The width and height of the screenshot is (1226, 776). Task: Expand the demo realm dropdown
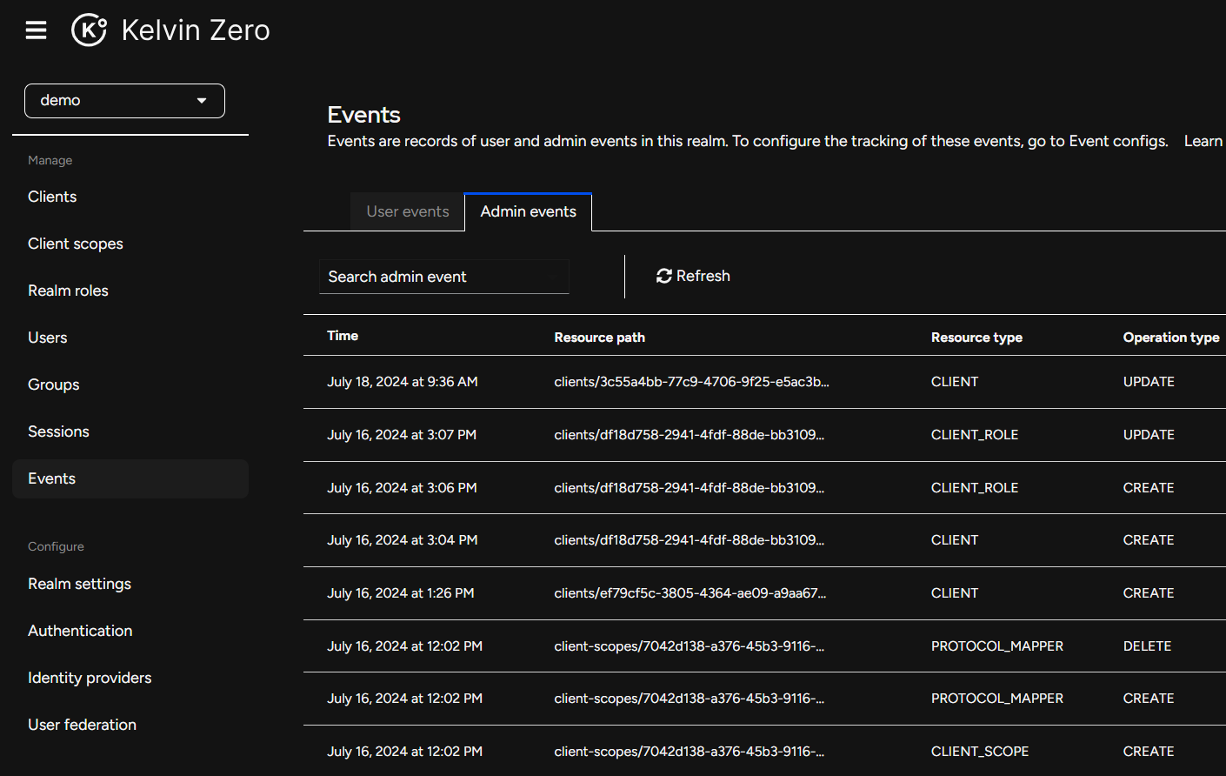point(124,101)
